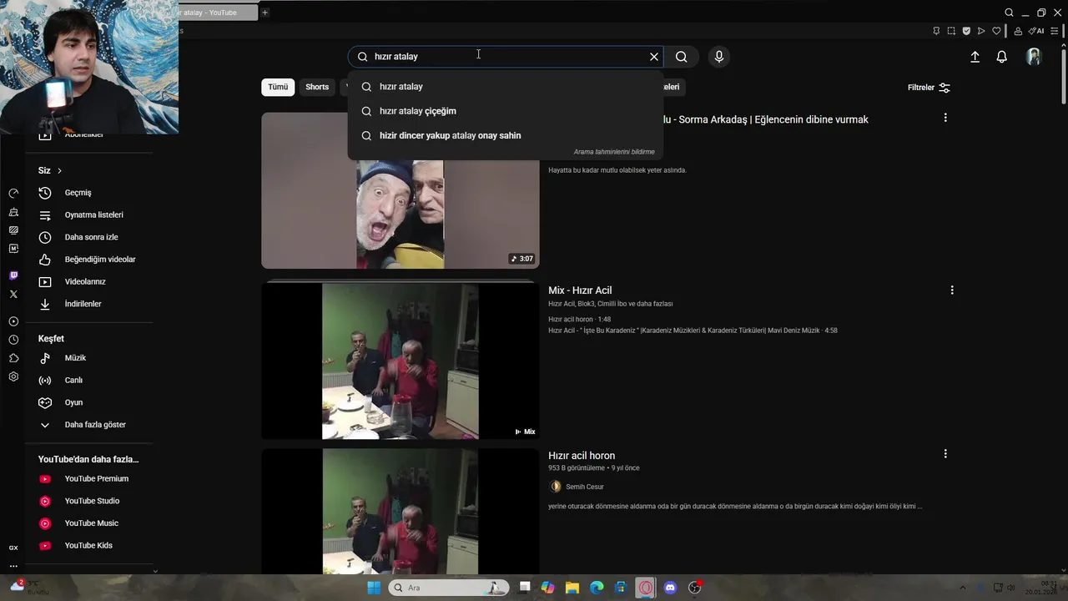Open the 3:07 video thumbnail
Image resolution: width=1068 pixels, height=601 pixels.
400,190
